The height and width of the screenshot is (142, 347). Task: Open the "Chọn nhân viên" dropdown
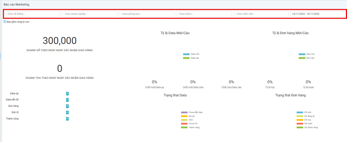click(261, 14)
